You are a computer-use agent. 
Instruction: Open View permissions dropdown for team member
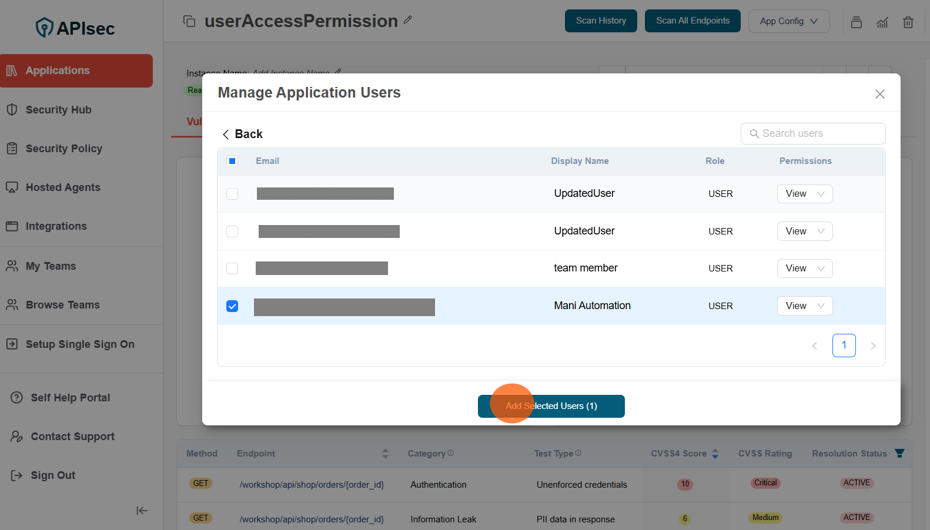pos(804,269)
